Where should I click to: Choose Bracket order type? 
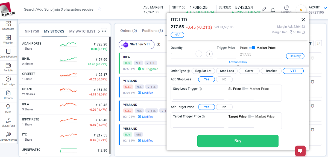pyautogui.click(x=271, y=71)
